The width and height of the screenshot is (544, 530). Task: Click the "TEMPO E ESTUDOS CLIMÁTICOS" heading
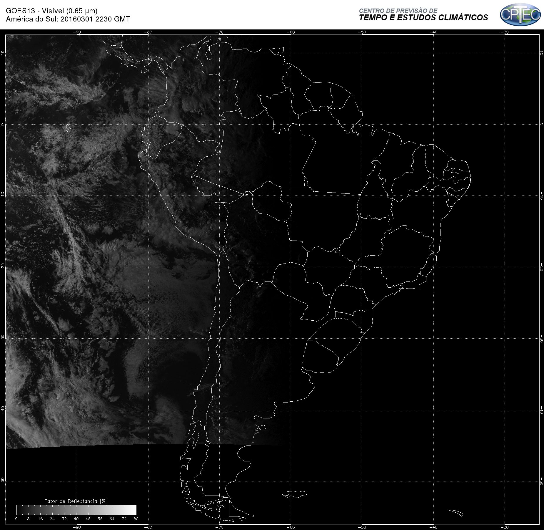[x=423, y=18]
